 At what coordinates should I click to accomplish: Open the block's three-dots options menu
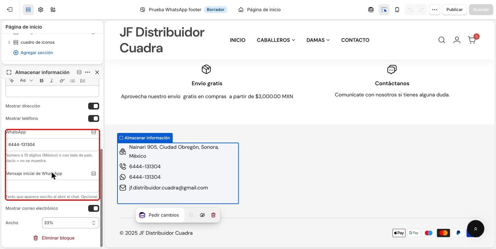pyautogui.click(x=87, y=72)
